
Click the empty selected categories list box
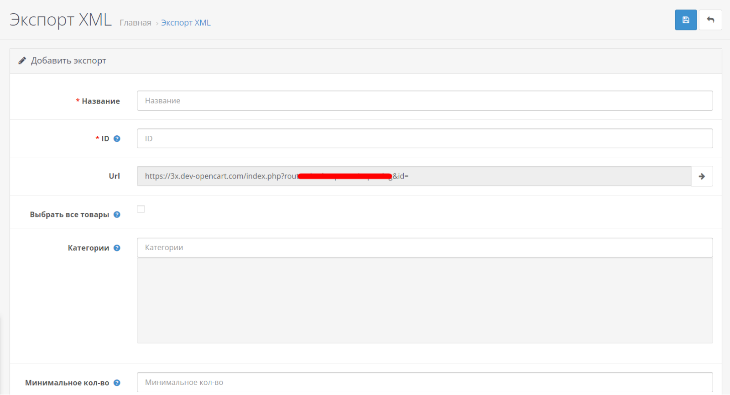[x=425, y=301]
